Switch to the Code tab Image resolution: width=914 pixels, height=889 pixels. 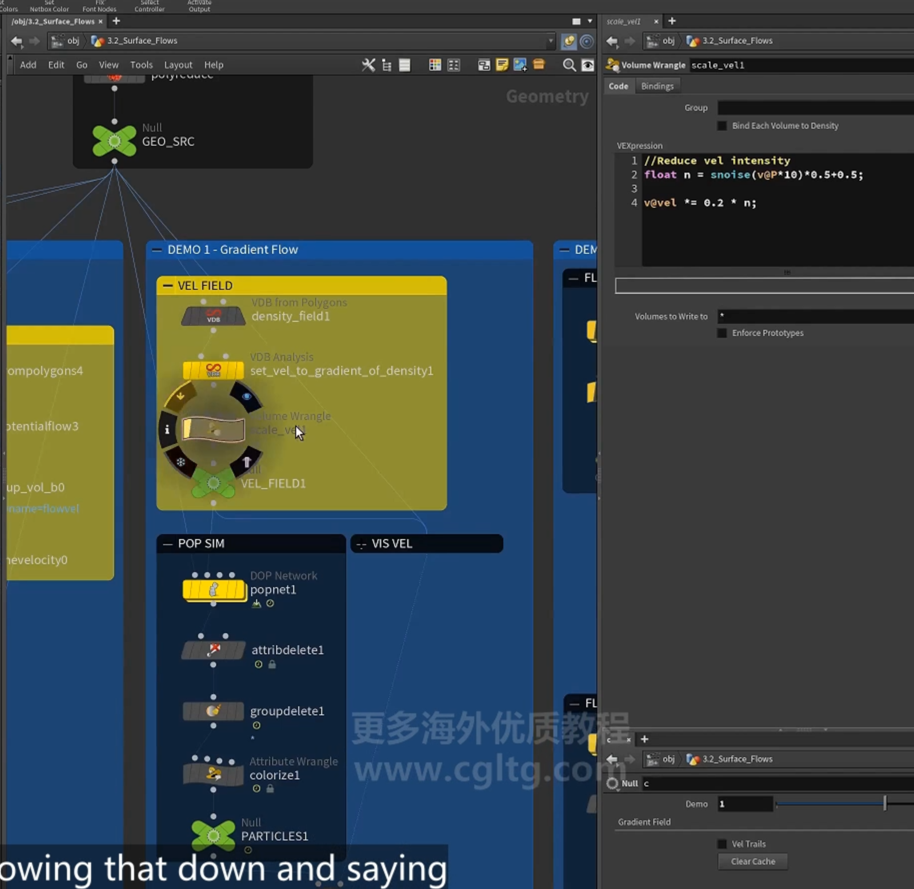pos(618,86)
